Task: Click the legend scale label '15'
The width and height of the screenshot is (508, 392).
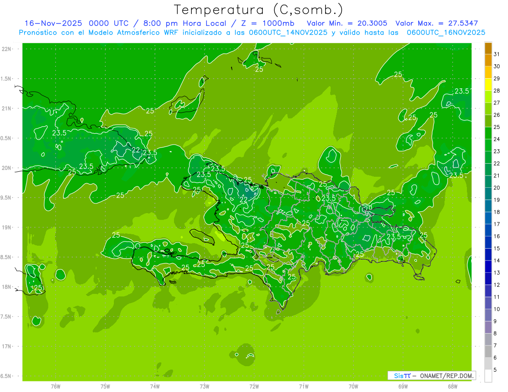Action: pos(497,248)
